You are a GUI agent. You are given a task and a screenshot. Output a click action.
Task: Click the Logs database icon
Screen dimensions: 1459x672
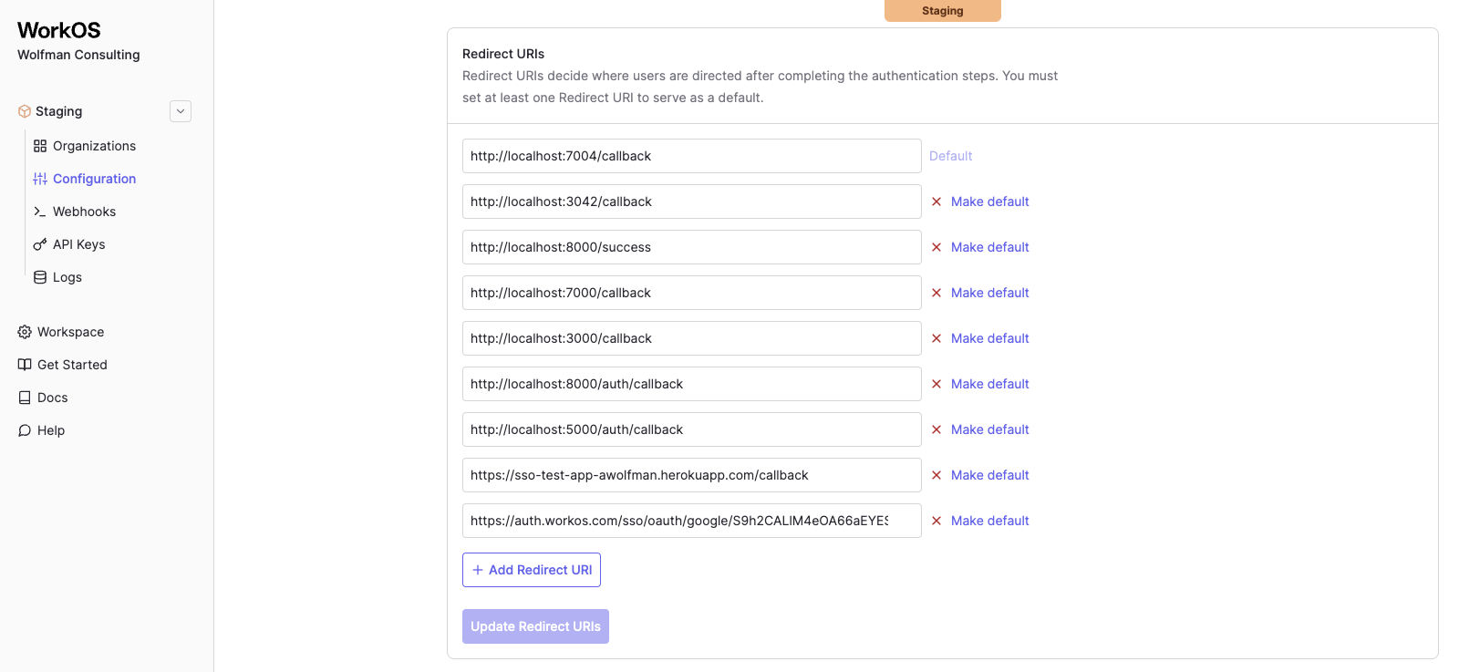tap(40, 277)
